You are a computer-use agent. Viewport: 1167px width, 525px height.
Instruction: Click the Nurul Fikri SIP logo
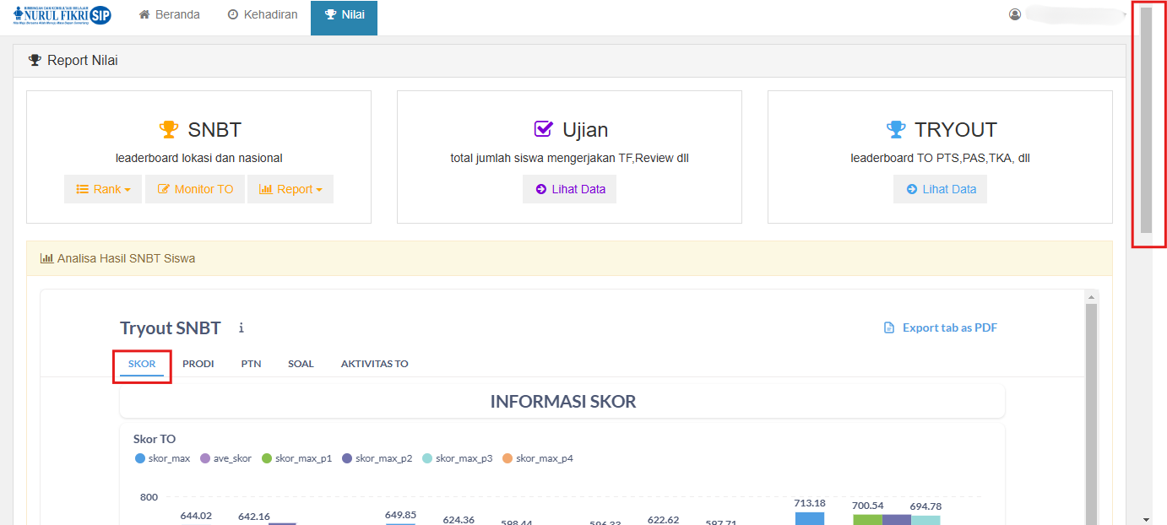[62, 15]
